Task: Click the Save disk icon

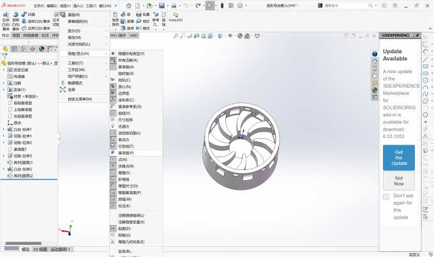Action: click(x=161, y=6)
